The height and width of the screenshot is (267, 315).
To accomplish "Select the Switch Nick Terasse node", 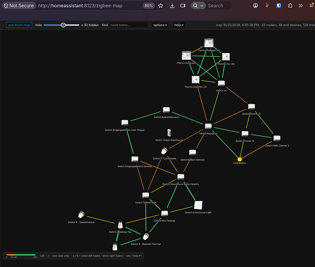I will coord(164,213).
